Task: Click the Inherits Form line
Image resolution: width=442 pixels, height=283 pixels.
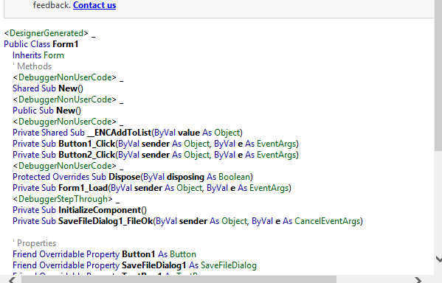Action: click(x=38, y=55)
